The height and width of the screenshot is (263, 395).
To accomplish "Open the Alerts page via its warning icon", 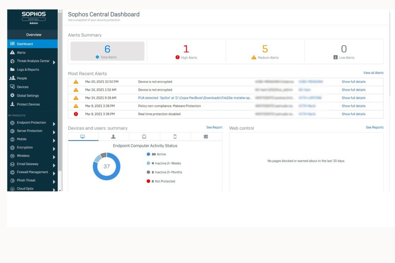I will (x=12, y=52).
